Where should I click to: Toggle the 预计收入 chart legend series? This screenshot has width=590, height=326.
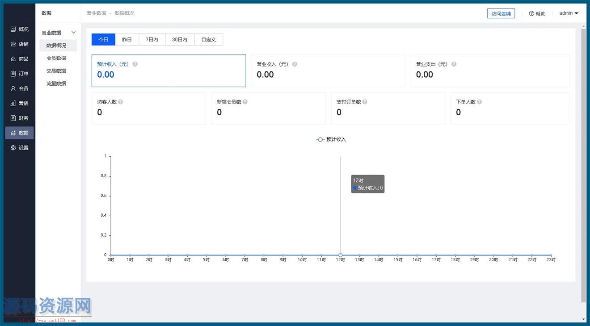(x=331, y=139)
